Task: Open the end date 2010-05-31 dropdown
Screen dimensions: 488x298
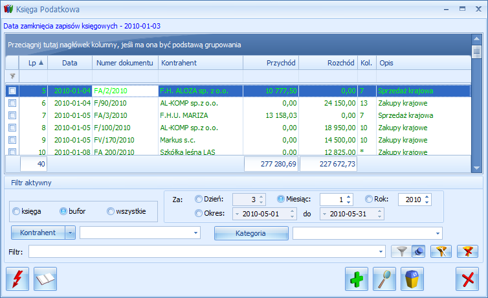Action: pyautogui.click(x=325, y=214)
